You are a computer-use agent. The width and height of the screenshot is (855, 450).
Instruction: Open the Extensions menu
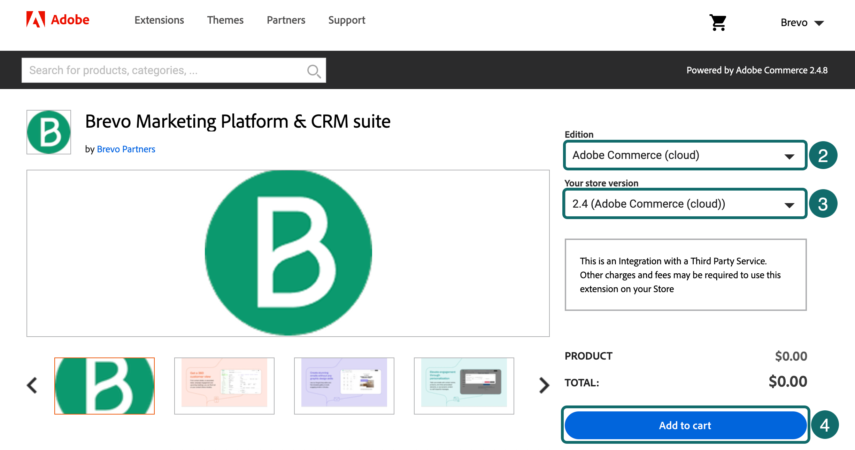pyautogui.click(x=159, y=20)
